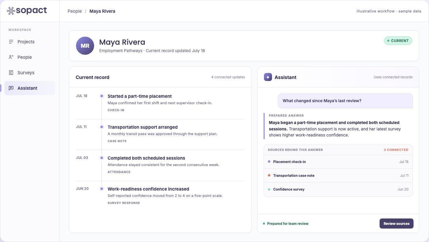Click the CHECK-IN tag label

(x=116, y=110)
